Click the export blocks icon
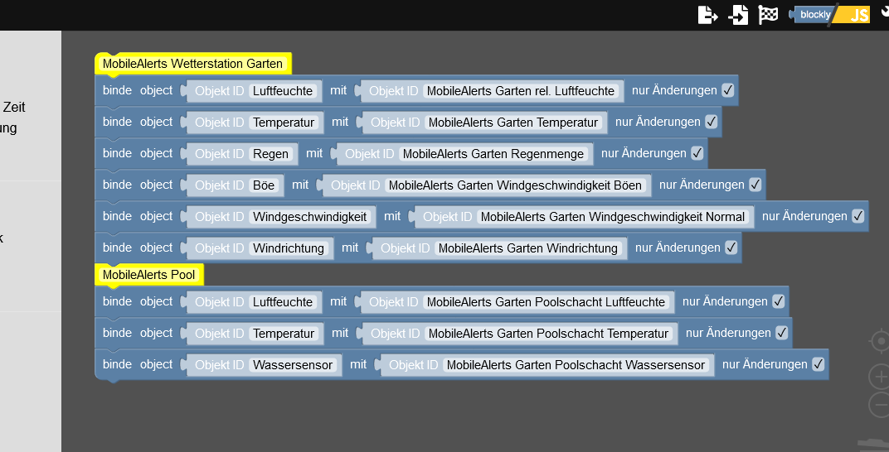Viewport: 889px width, 452px height. [x=707, y=15]
